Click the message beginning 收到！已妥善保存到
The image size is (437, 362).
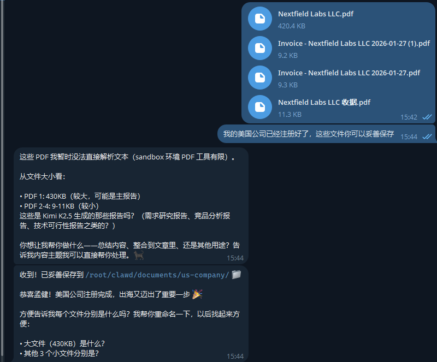coord(131,314)
